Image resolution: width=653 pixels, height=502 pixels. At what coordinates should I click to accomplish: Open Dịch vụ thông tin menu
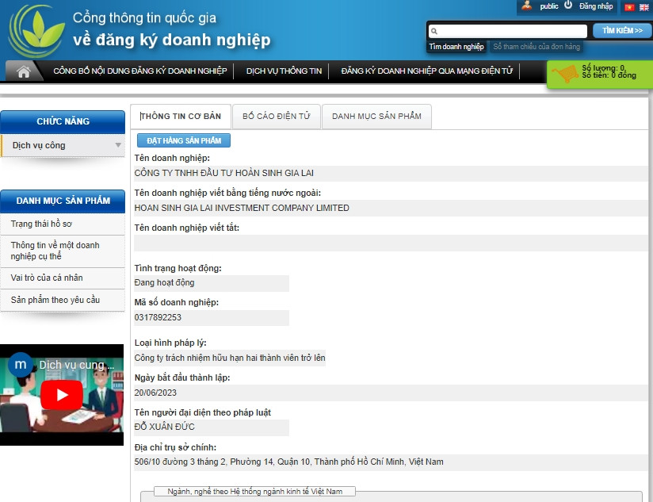coord(284,71)
